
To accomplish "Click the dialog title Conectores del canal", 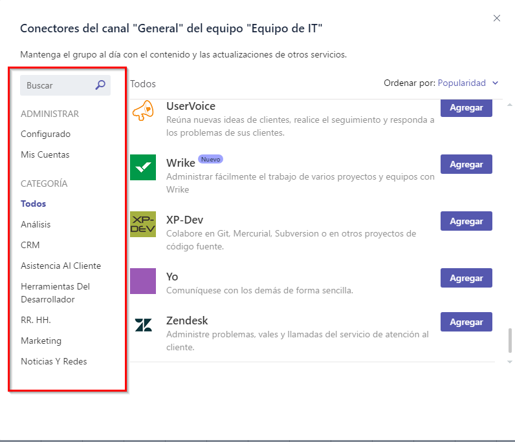I will pos(171,28).
